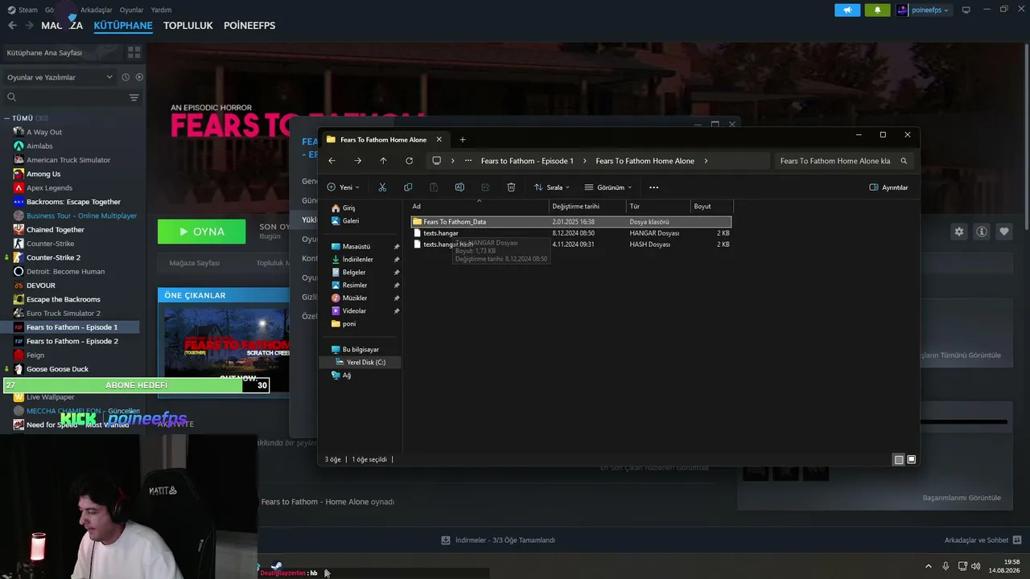The image size is (1030, 579).
Task: Toggle Steam library collections grid view icon
Action: click(134, 52)
